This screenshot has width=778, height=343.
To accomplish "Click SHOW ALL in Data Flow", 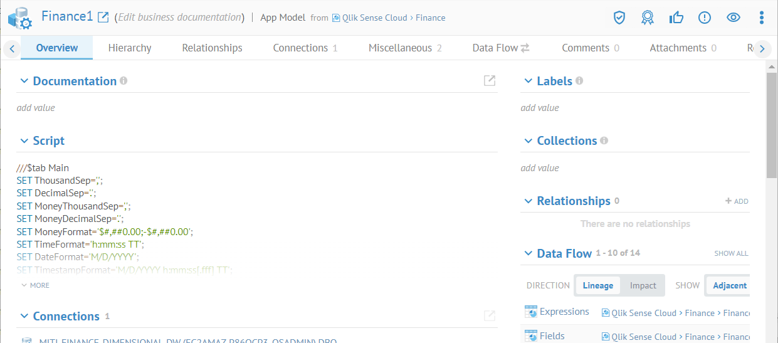I will pos(731,253).
